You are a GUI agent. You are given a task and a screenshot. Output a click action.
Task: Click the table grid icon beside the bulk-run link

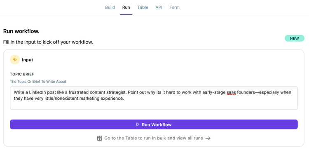pyautogui.click(x=100, y=138)
